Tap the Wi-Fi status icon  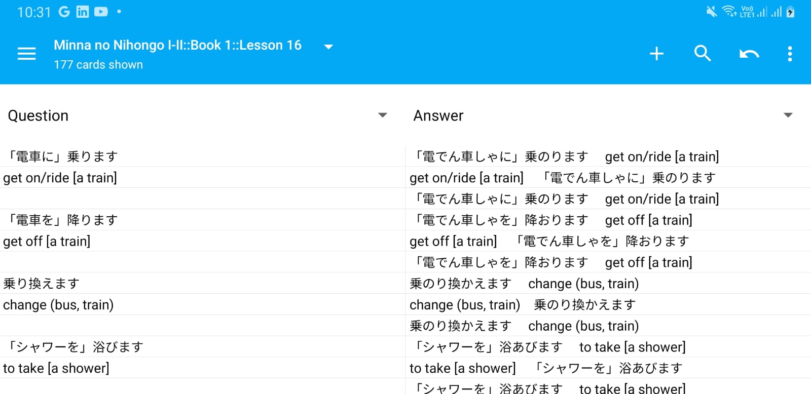point(729,11)
